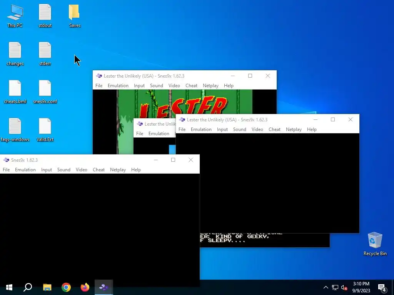394x295 pixels.
Task: Open File menu in rearmost Lester window
Action: click(x=99, y=86)
